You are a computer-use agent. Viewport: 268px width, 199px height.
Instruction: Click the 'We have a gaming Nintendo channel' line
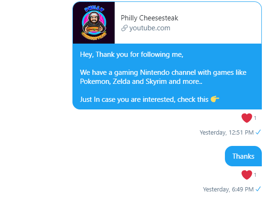pos(163,72)
